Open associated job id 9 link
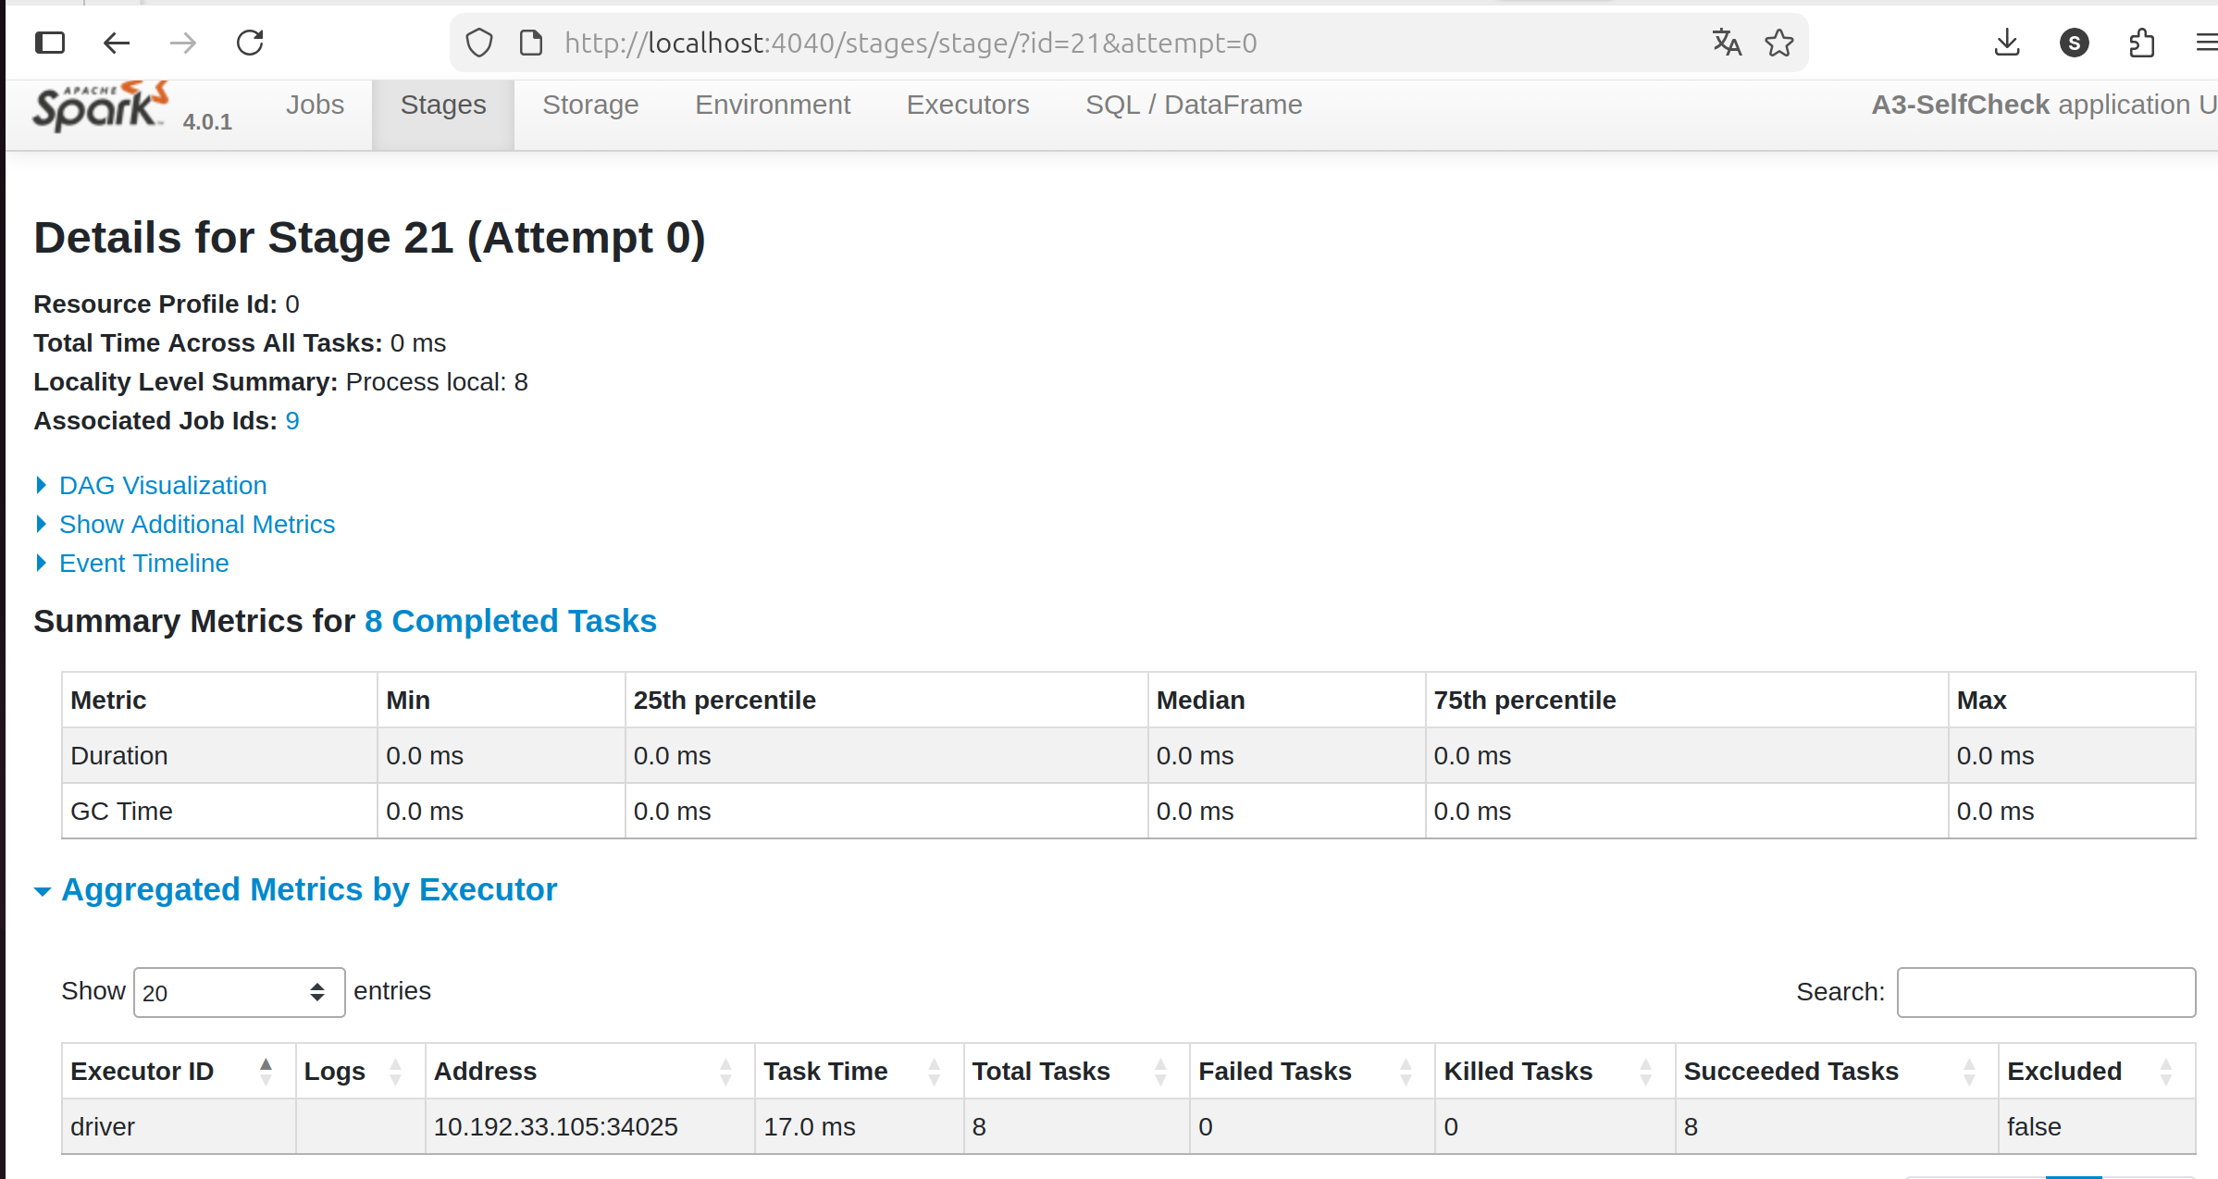The image size is (2218, 1179). tap(291, 421)
